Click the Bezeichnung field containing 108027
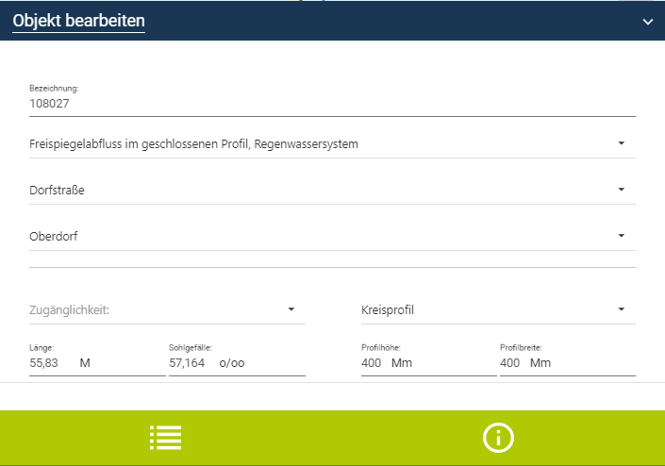Viewport: 665px width, 466px height. click(x=330, y=105)
